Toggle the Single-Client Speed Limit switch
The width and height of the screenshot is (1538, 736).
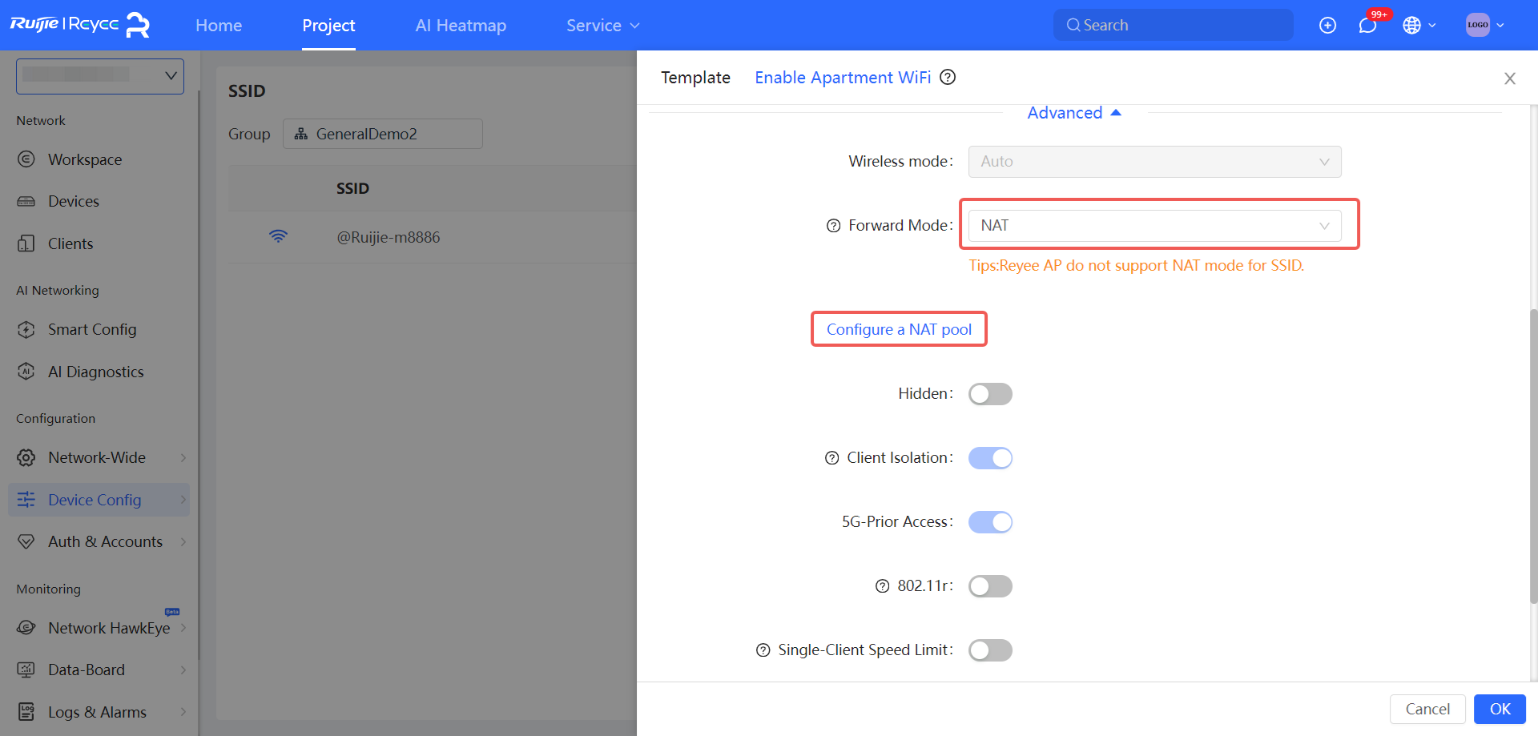pyautogui.click(x=990, y=650)
